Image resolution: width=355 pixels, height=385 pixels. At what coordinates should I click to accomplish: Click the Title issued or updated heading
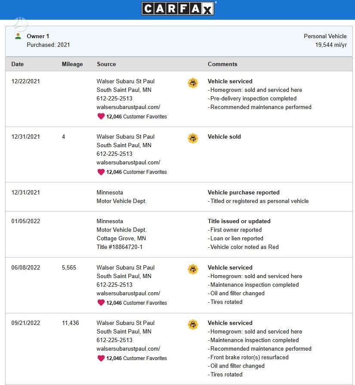click(239, 221)
